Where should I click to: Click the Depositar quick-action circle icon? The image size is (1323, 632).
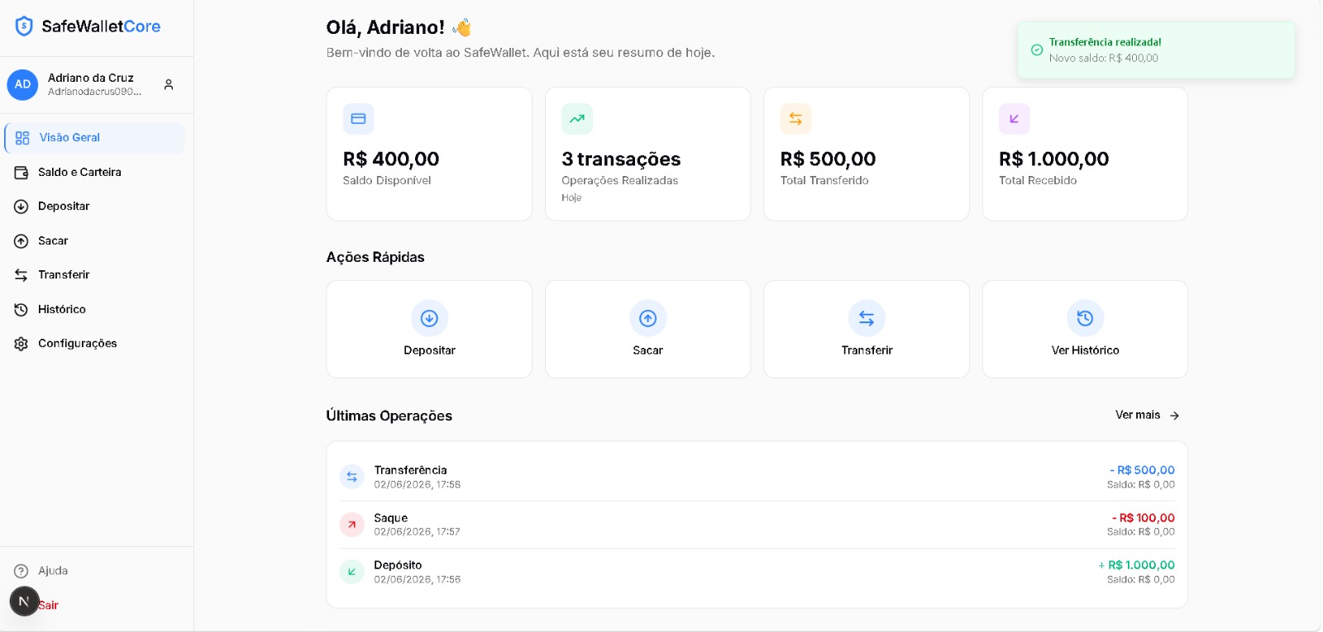click(429, 318)
